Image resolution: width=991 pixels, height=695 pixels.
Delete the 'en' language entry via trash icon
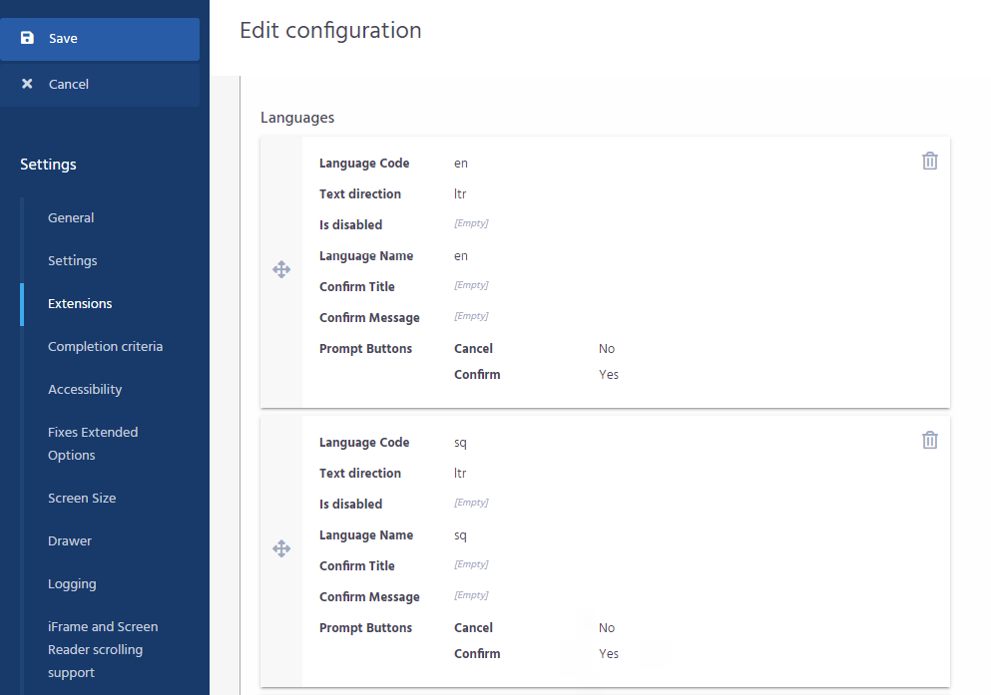[x=929, y=161]
